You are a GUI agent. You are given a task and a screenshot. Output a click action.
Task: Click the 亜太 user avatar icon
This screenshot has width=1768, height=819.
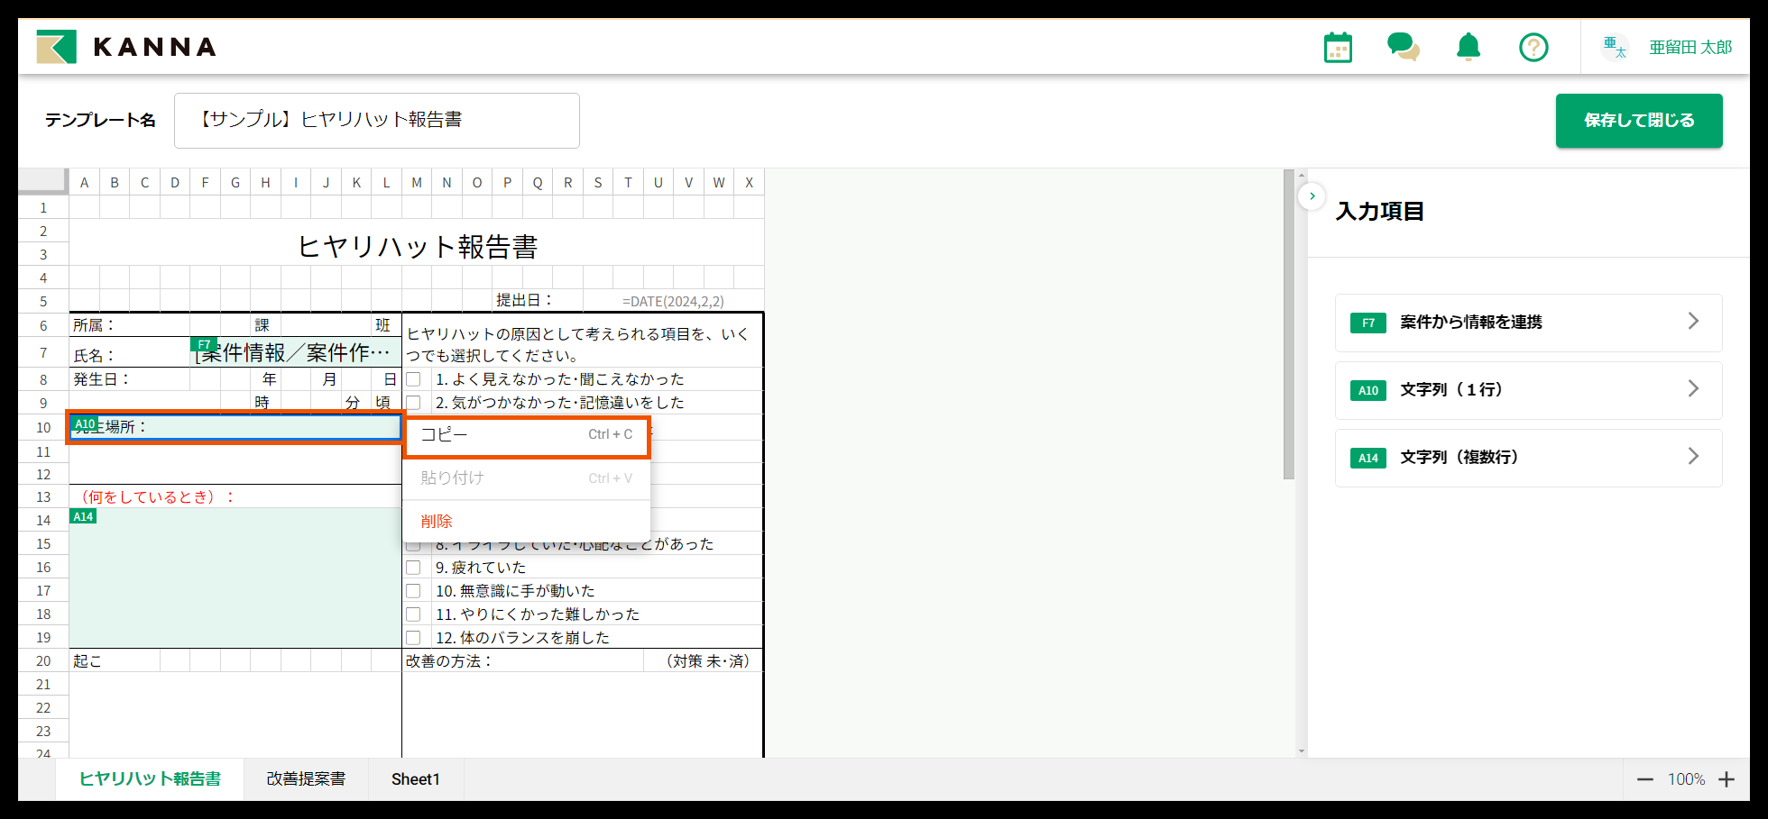[1615, 47]
